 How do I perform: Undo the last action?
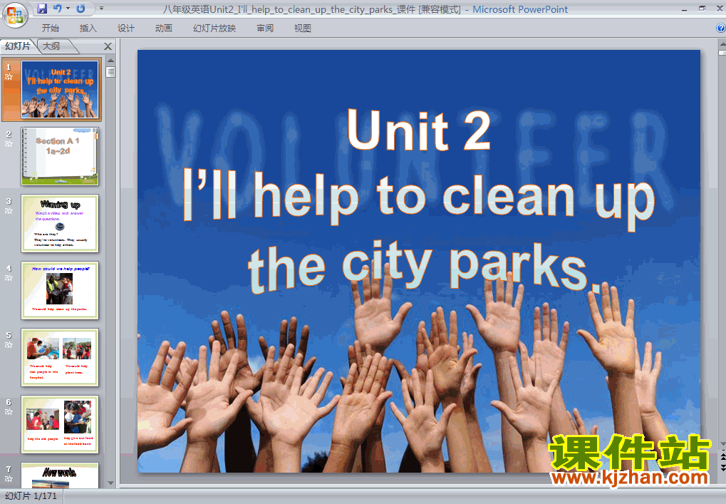click(x=58, y=9)
